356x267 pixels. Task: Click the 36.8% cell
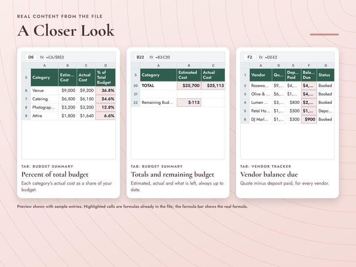pos(105,90)
